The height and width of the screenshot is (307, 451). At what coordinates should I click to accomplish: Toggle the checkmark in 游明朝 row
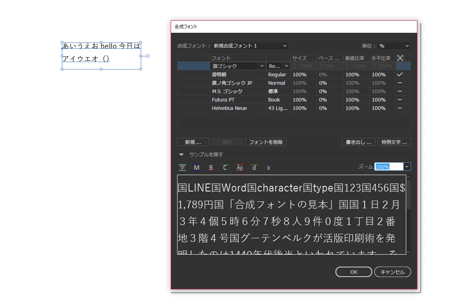point(400,74)
